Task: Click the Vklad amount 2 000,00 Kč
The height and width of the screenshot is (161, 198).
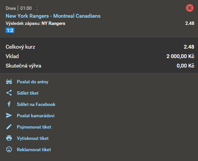Action: pos(180,56)
